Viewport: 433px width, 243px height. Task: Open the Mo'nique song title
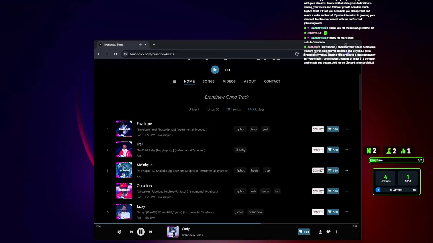coord(144,165)
